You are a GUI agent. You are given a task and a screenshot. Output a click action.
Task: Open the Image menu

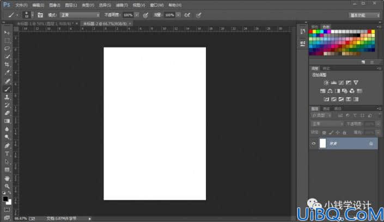[x=54, y=5]
